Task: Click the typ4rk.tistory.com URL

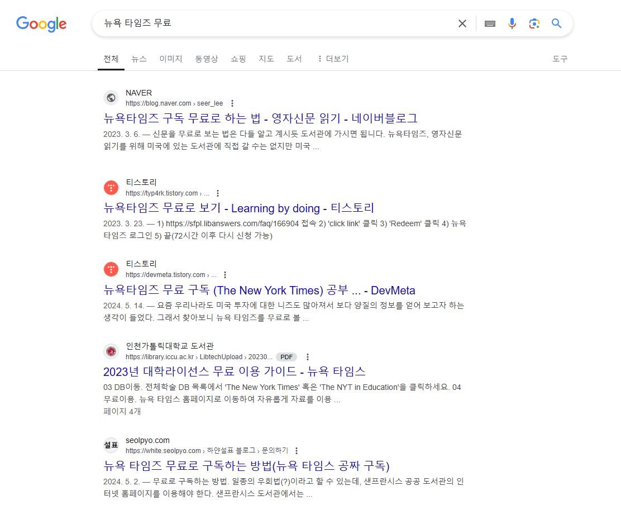Action: click(x=167, y=193)
